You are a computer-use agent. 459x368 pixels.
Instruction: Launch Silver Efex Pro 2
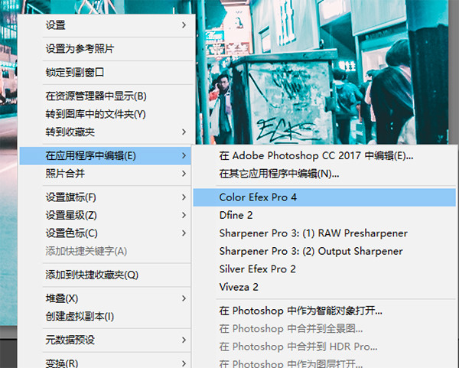(x=257, y=269)
